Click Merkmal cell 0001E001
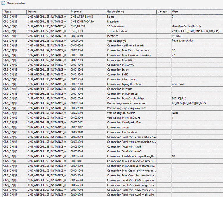The width and height of the screenshot is (223, 197). tap(88, 98)
